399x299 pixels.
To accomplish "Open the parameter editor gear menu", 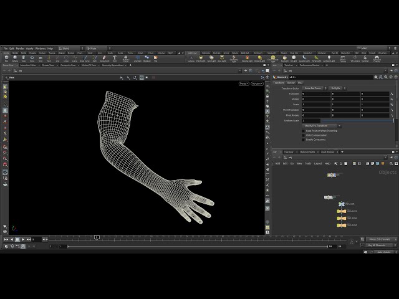I will 376,77.
